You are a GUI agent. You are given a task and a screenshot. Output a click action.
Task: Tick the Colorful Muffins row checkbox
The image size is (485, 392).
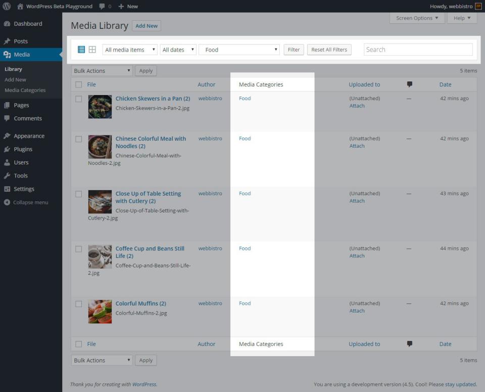[79, 304]
